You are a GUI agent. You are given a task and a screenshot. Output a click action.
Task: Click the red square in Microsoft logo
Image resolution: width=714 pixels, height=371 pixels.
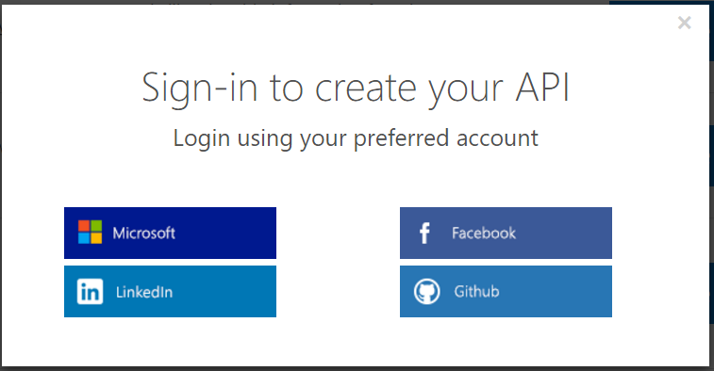tap(84, 226)
